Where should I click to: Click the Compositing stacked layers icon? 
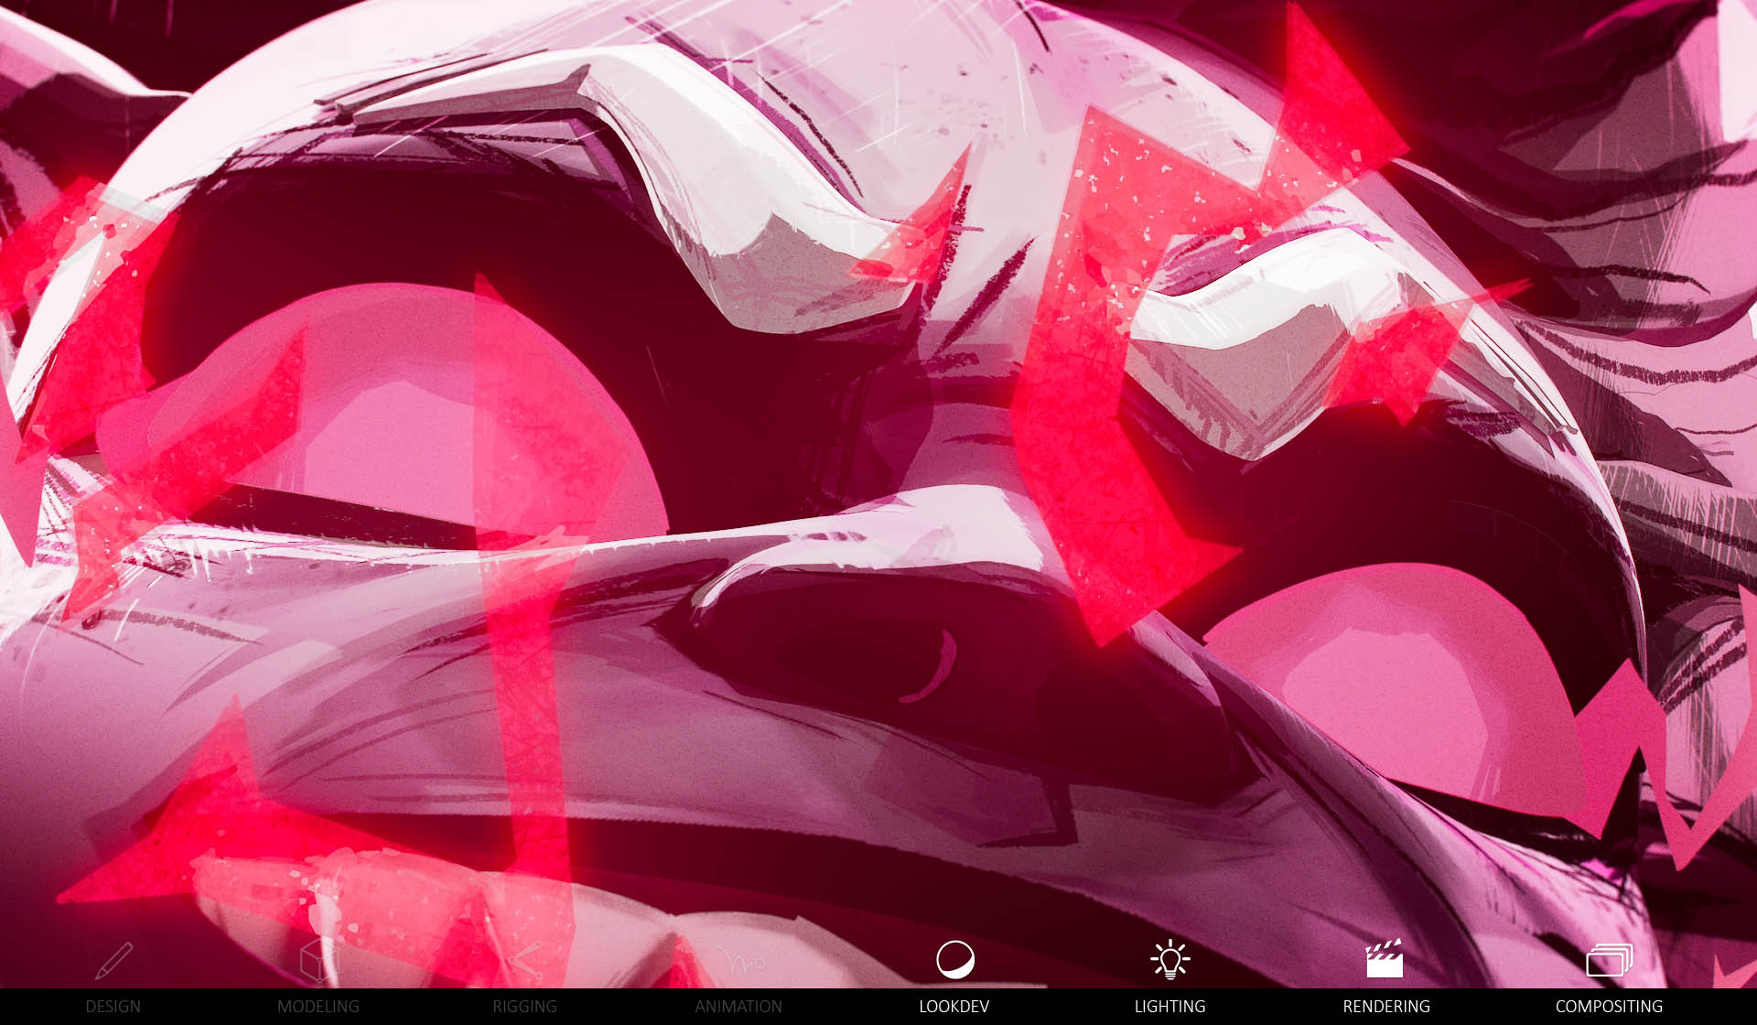1610,960
